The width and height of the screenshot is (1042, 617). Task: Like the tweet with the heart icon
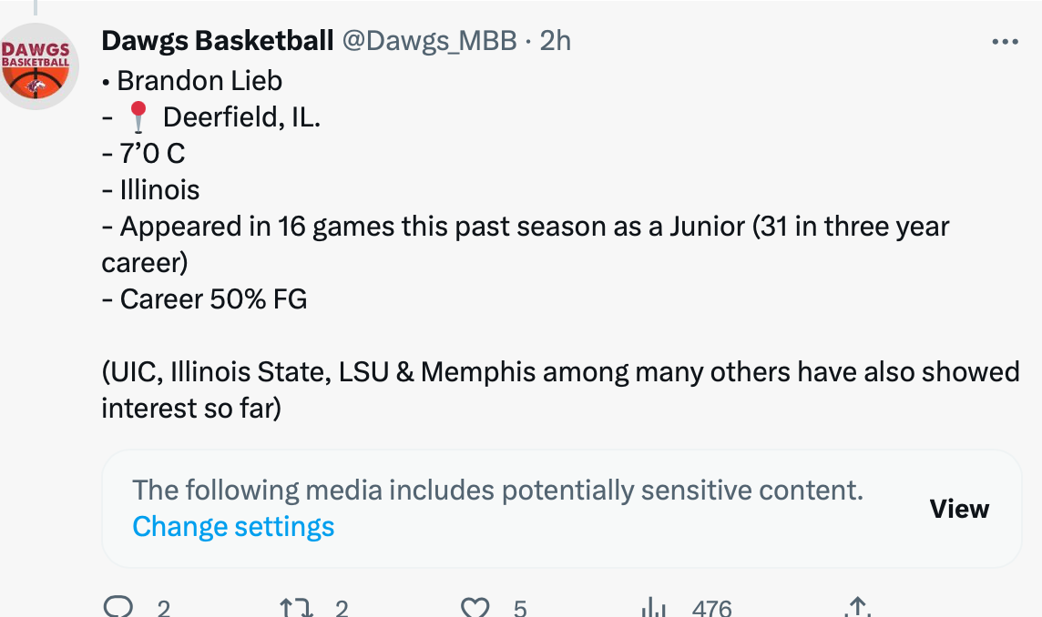pyautogui.click(x=476, y=608)
